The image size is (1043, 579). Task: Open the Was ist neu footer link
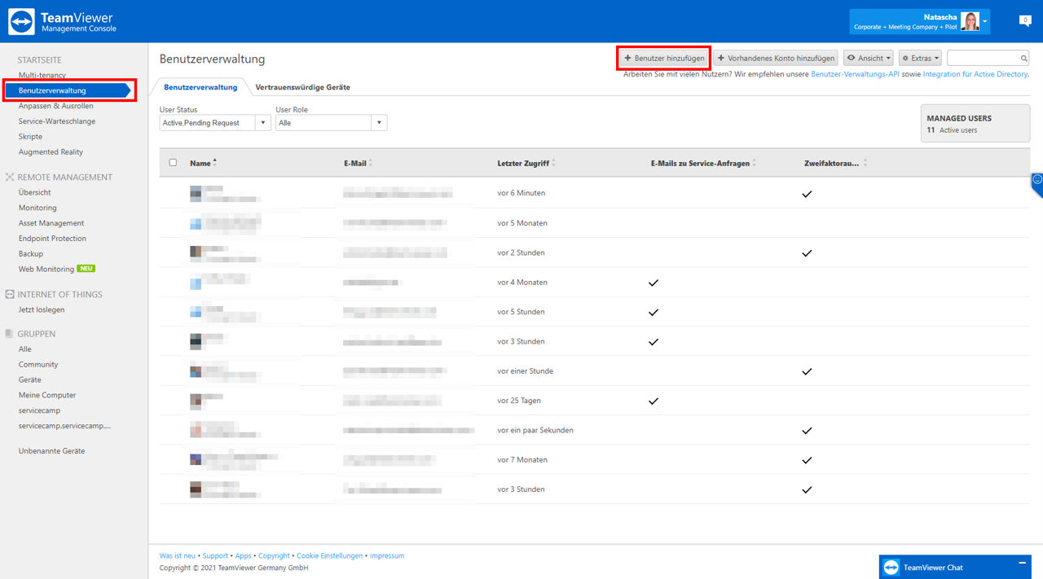pyautogui.click(x=178, y=556)
